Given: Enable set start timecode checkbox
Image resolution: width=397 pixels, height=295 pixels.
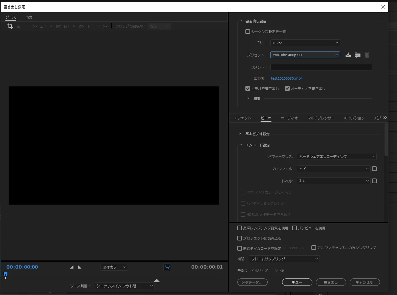Looking at the screenshot, I should [x=240, y=248].
